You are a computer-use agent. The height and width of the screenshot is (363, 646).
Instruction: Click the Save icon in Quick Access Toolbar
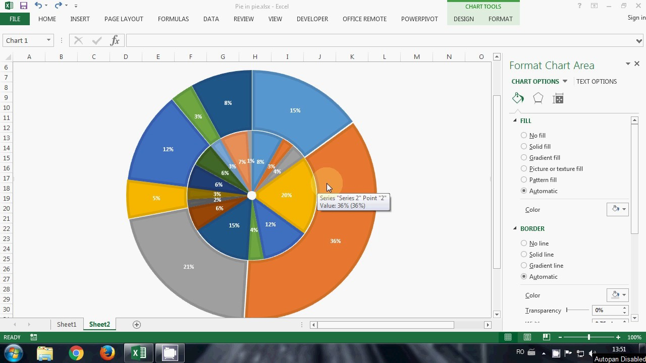pos(23,6)
